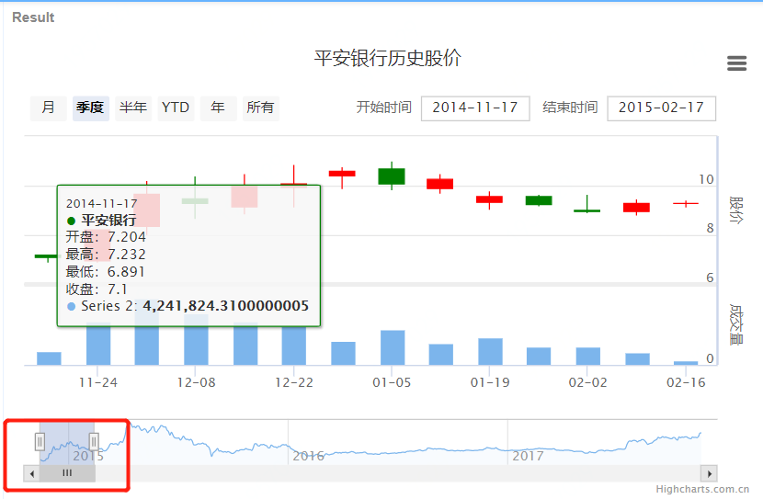Click the red candlestick left of 01-05
Viewport: 763px width, 499px height.
tap(342, 174)
